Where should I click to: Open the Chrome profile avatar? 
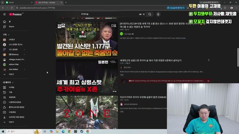point(232,8)
